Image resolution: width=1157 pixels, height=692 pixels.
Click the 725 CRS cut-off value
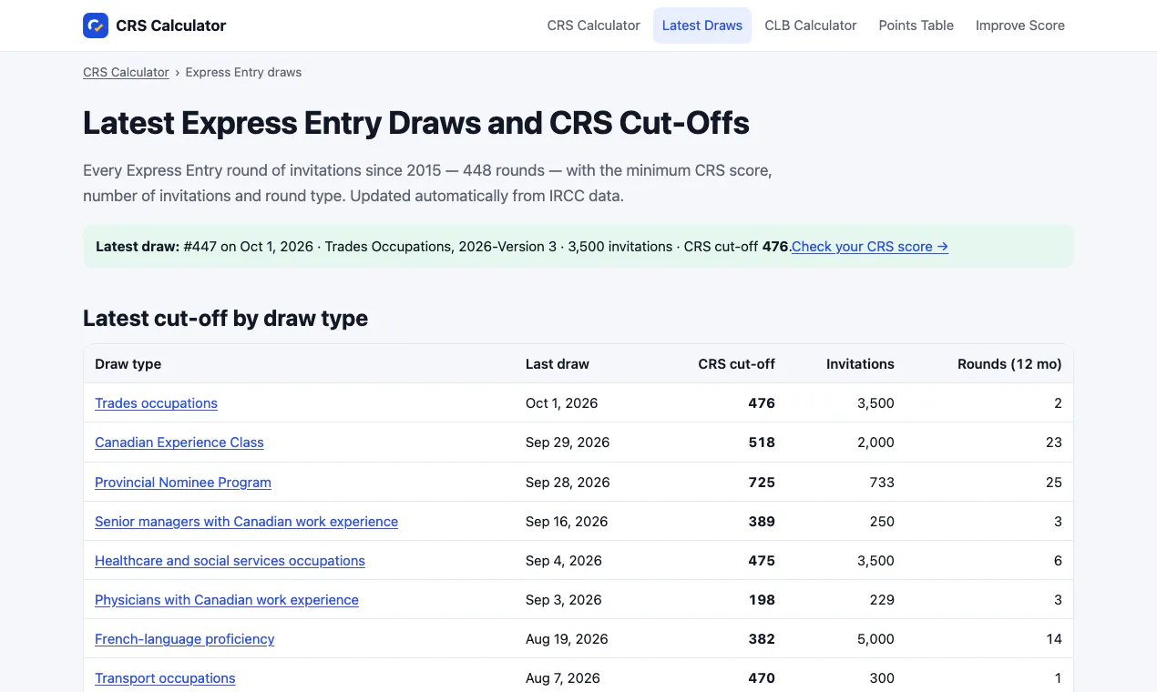pos(762,483)
